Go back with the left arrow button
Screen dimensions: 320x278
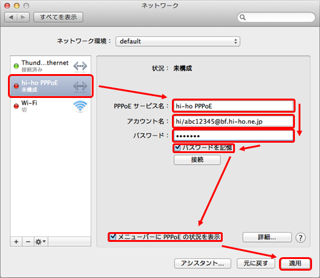(11, 17)
